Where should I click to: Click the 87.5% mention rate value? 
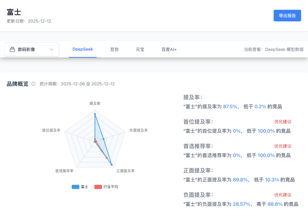pyautogui.click(x=230, y=107)
